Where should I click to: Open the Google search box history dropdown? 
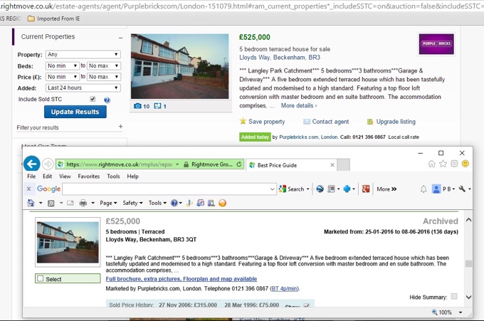[x=272, y=189]
